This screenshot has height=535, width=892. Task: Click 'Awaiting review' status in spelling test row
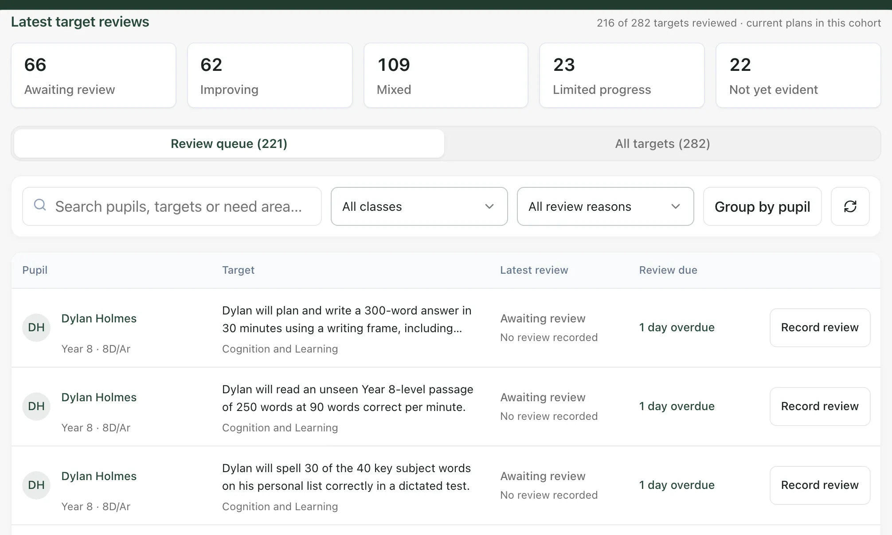coord(543,476)
